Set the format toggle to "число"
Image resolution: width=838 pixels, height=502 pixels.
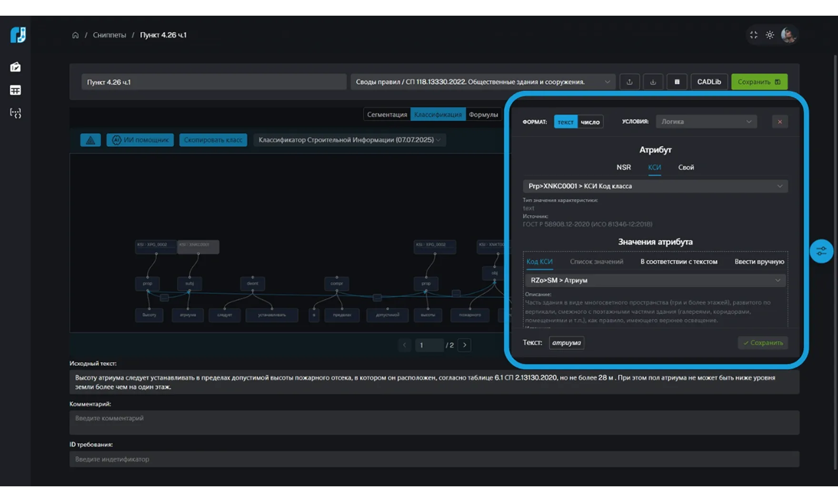(x=590, y=122)
